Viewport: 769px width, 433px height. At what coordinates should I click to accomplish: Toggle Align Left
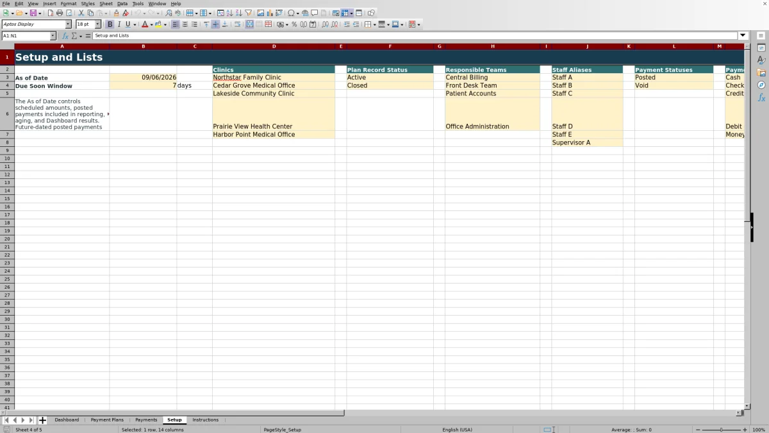tap(175, 24)
